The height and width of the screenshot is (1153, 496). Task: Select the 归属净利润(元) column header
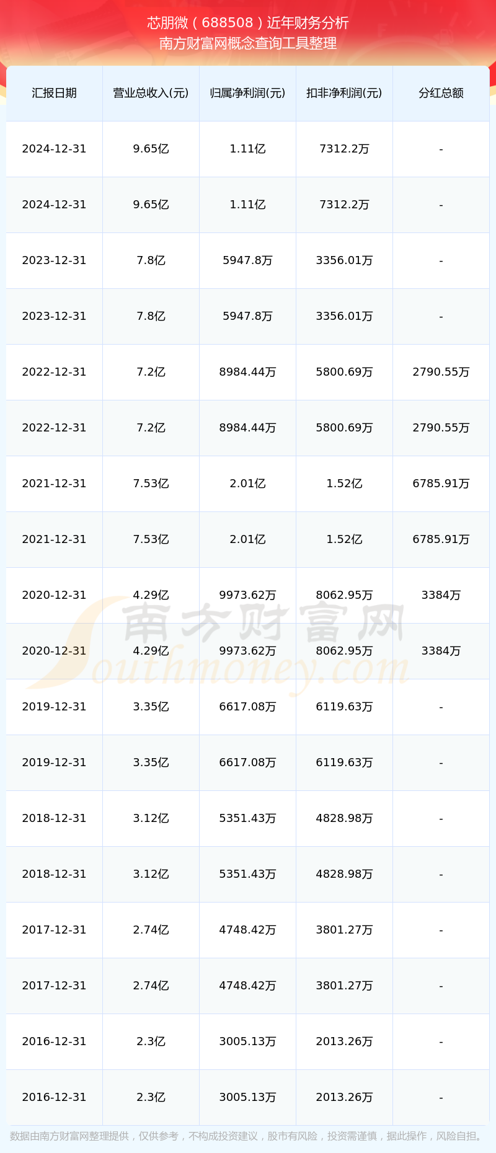click(247, 93)
